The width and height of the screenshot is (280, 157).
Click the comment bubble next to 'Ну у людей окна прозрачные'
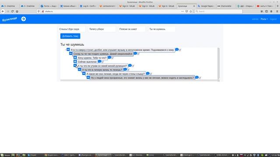pyautogui.click(x=197, y=78)
